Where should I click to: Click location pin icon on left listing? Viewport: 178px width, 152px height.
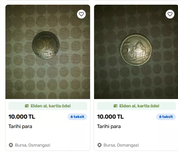tap(11, 145)
